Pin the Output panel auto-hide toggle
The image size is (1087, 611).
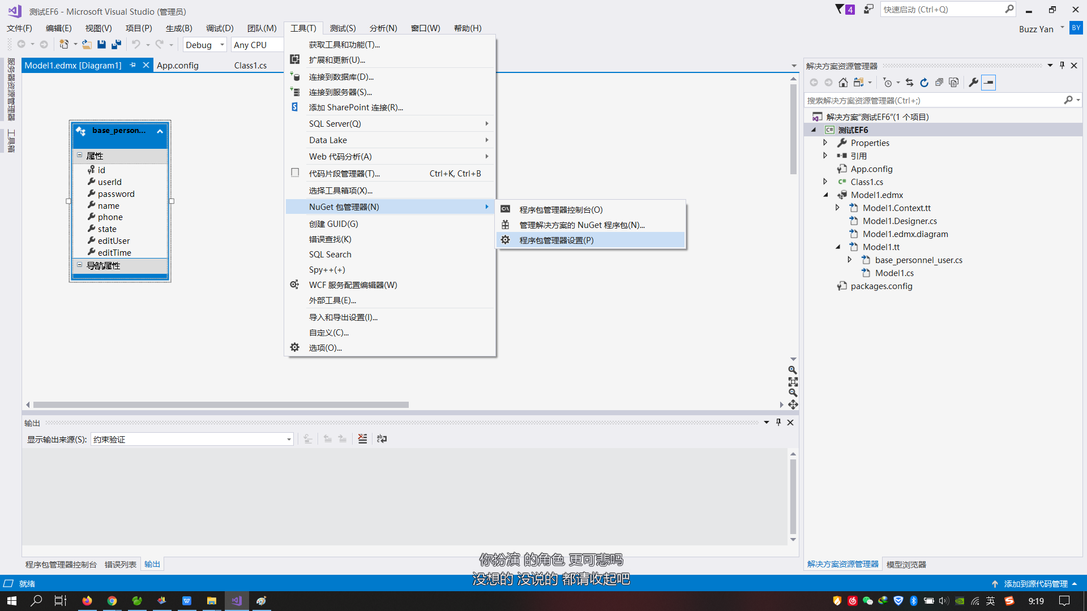click(778, 423)
